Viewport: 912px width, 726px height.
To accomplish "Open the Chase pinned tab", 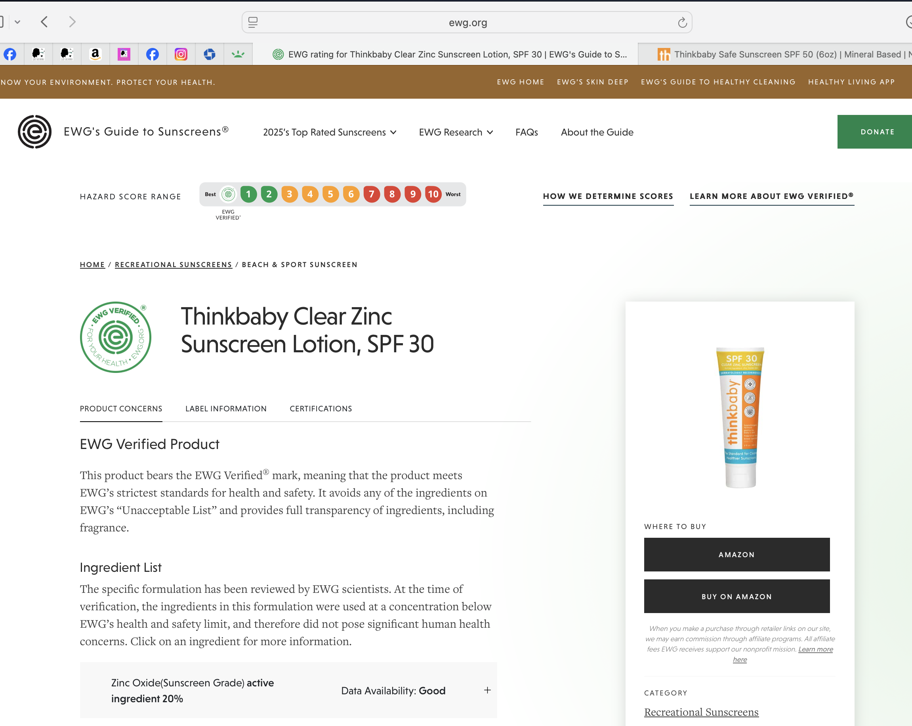I will 210,54.
